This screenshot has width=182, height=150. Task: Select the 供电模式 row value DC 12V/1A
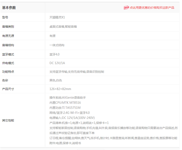point(57,63)
